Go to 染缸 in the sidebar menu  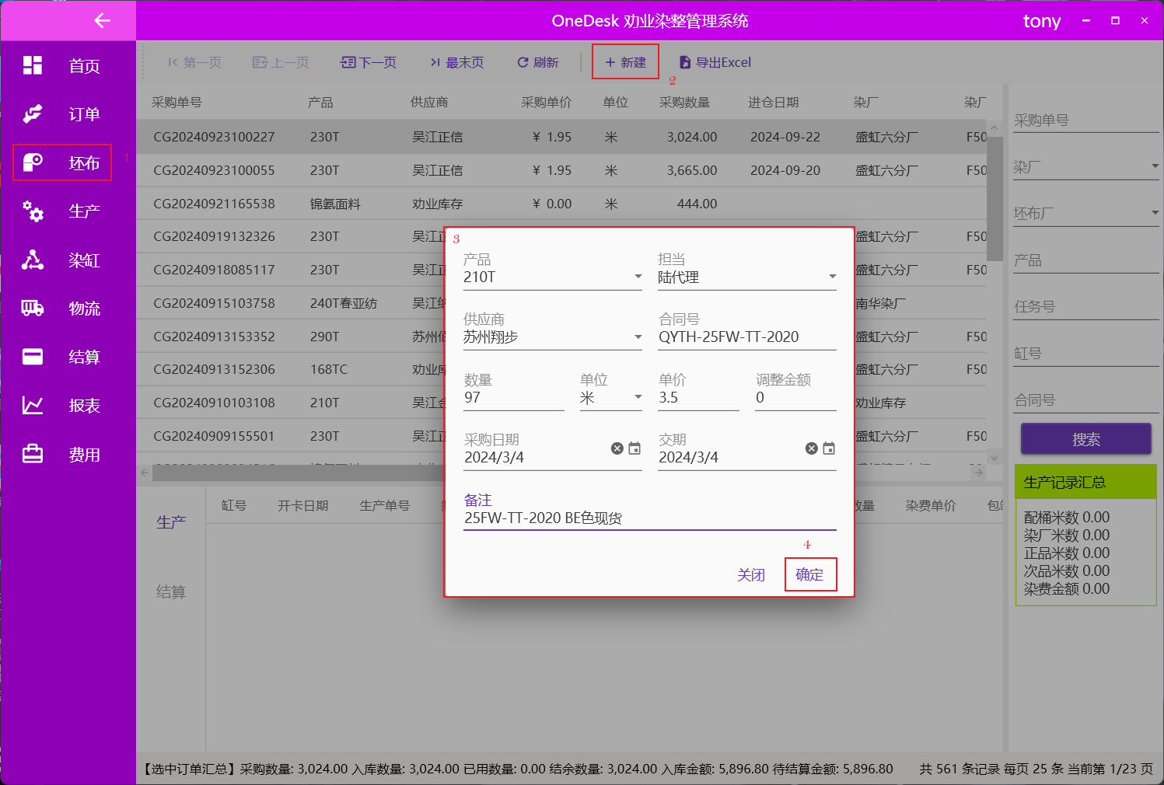coord(84,260)
